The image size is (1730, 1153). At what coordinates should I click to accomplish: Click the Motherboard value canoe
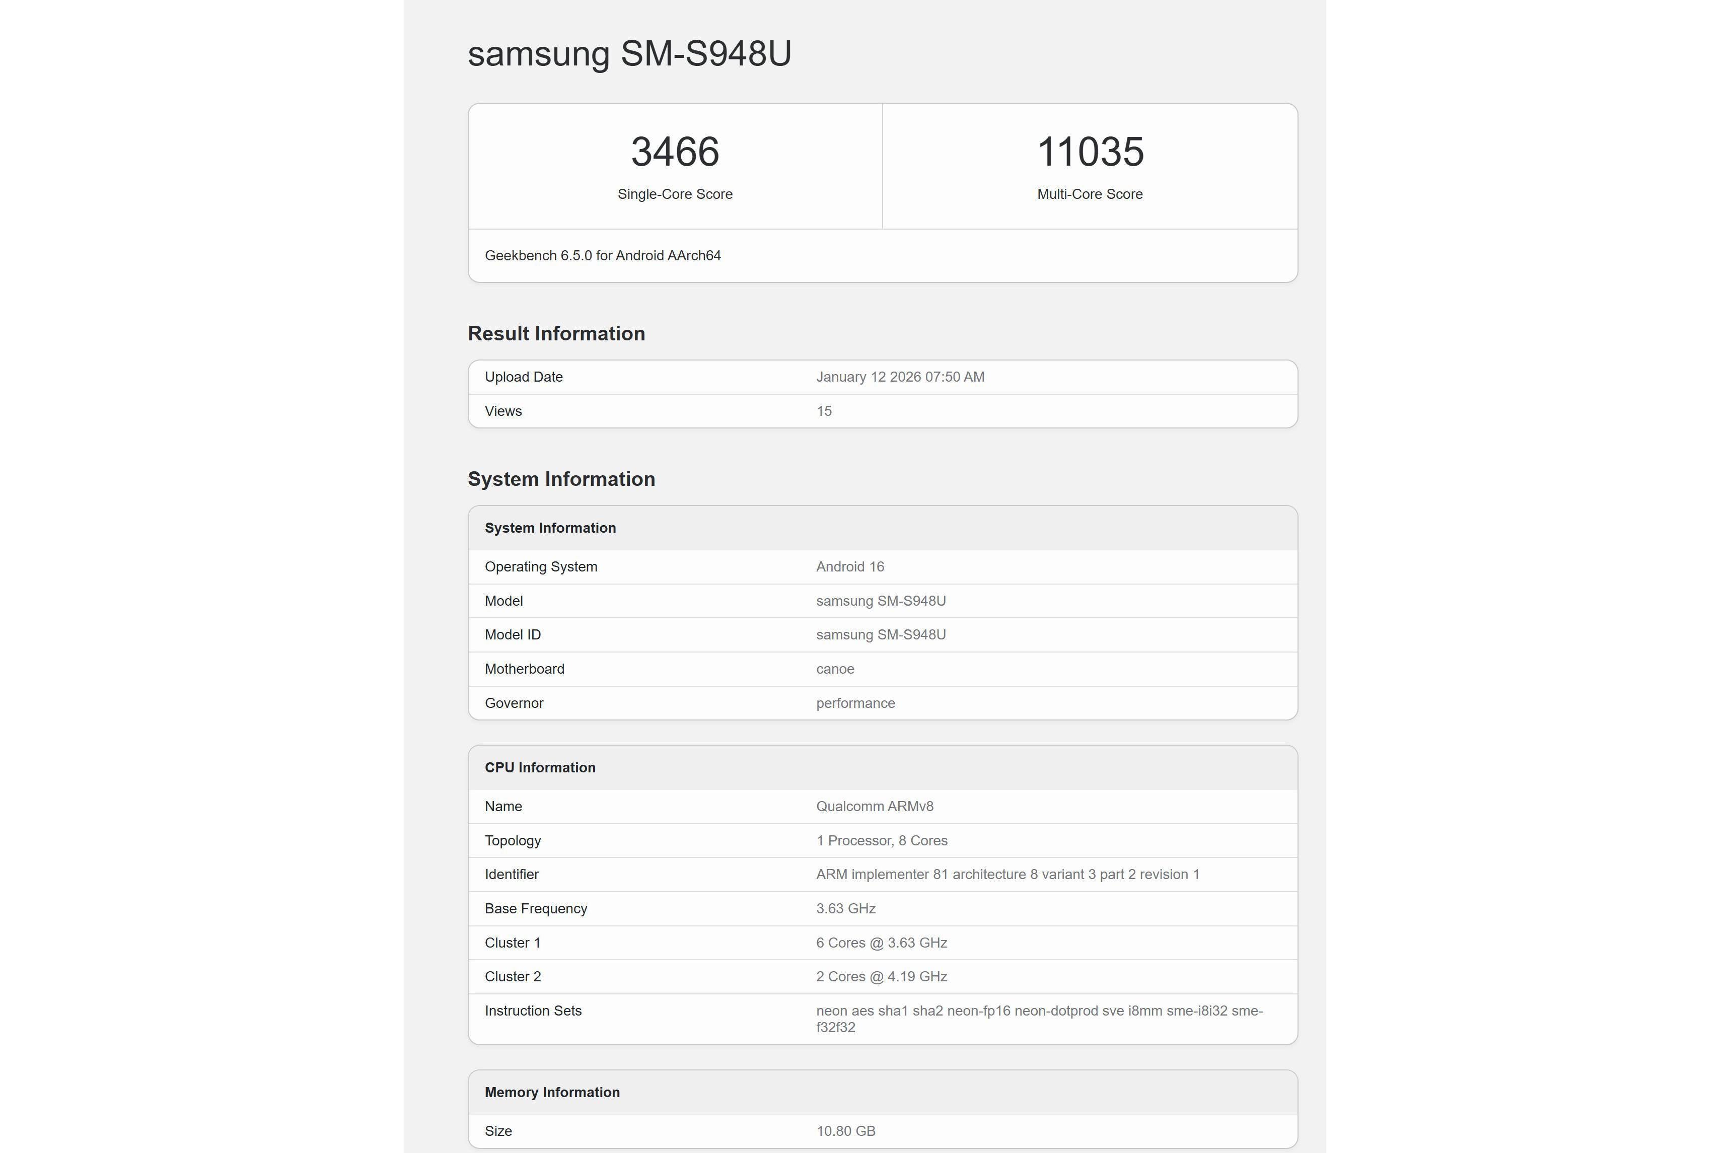(x=834, y=669)
